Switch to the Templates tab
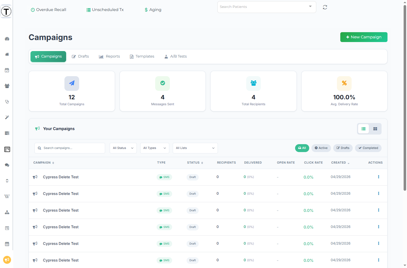The width and height of the screenshot is (407, 268). tap(142, 56)
